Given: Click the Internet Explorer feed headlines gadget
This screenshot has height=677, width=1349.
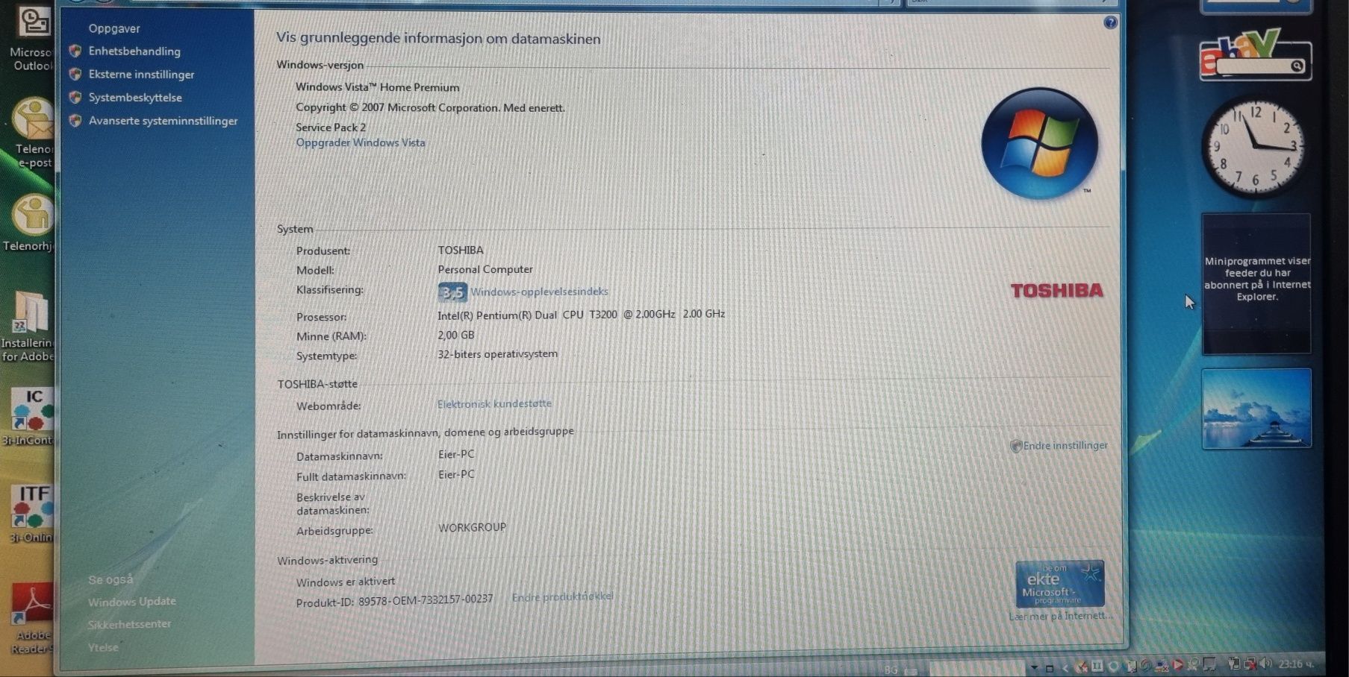Looking at the screenshot, I should point(1256,283).
